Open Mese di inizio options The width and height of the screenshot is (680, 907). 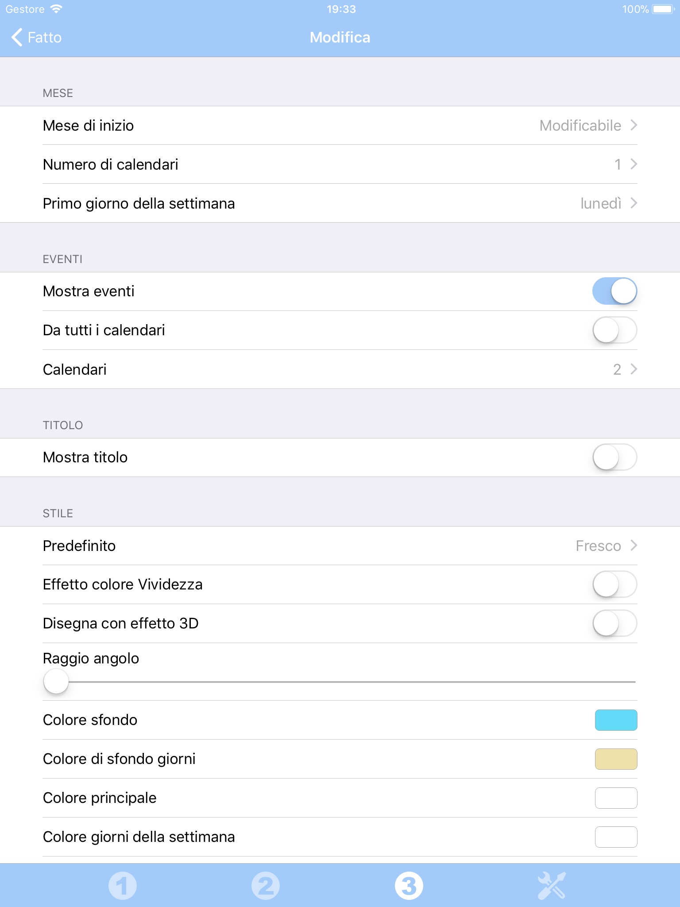pyautogui.click(x=340, y=126)
